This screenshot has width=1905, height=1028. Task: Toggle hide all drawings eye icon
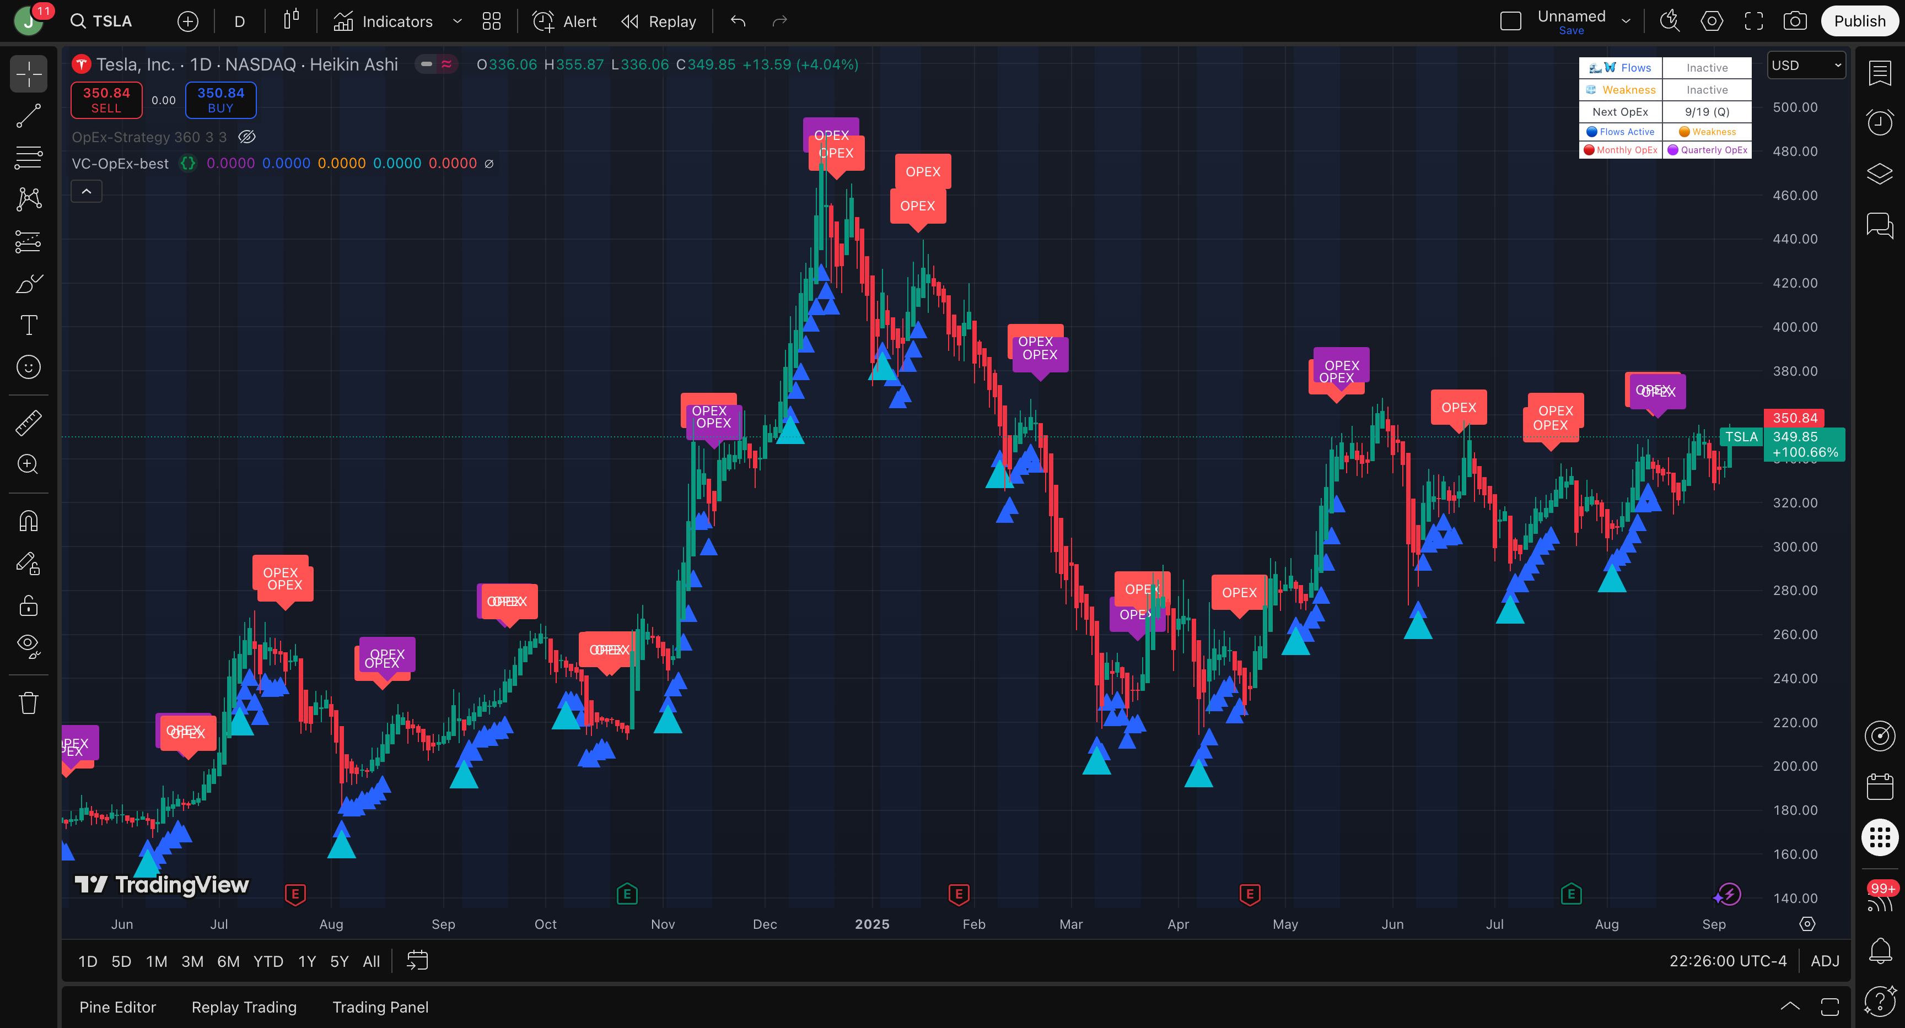(28, 647)
